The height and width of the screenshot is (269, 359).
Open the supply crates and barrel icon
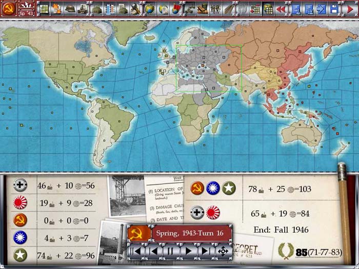pyautogui.click(x=203, y=9)
